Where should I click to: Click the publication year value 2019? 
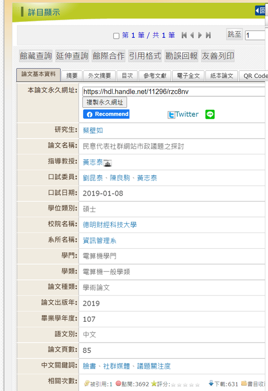click(x=91, y=303)
